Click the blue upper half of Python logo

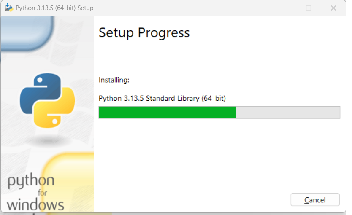(41, 93)
